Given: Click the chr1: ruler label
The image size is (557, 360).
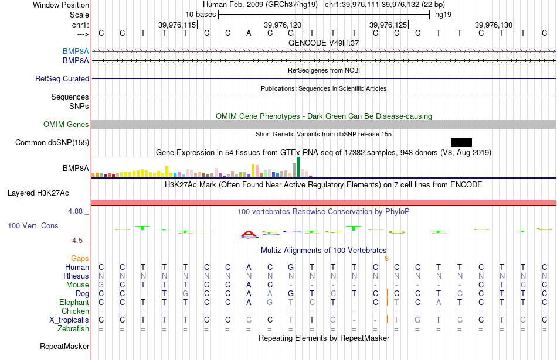Looking at the screenshot, I should [80, 25].
